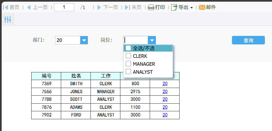Check the ANALYST checkbox
This screenshot has height=131, width=272.
click(x=128, y=72)
